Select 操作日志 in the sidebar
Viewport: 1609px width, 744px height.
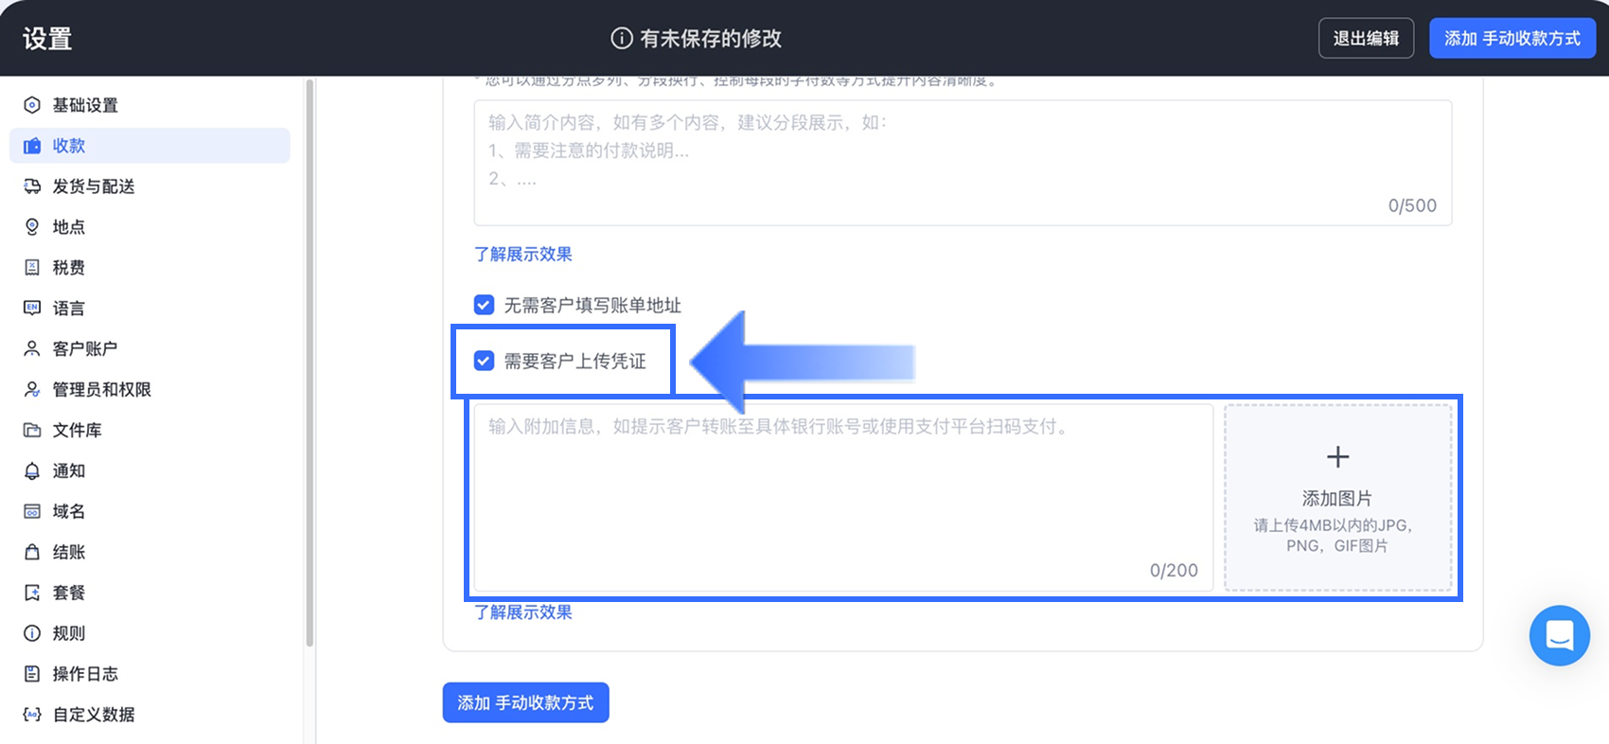click(x=85, y=674)
